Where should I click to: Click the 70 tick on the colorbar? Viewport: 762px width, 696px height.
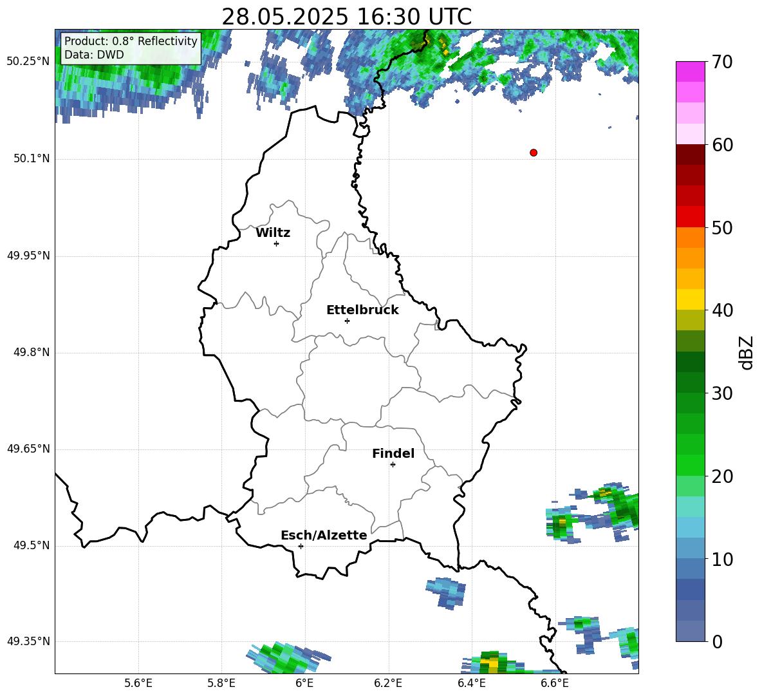click(722, 62)
